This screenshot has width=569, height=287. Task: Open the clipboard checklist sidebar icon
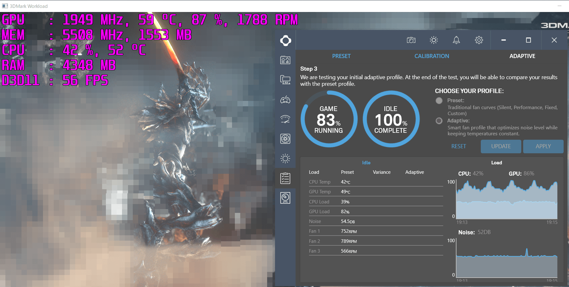pos(285,178)
